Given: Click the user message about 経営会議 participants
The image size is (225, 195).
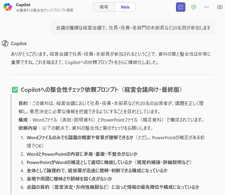Looking at the screenshot, I should tap(133, 28).
